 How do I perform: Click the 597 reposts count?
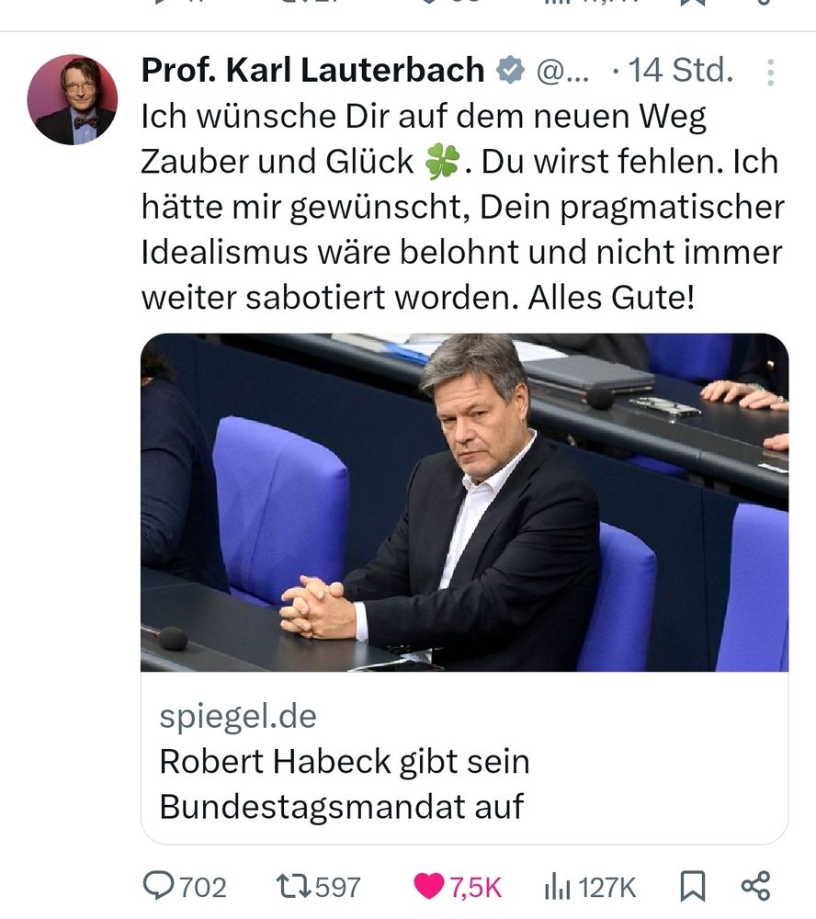337,888
